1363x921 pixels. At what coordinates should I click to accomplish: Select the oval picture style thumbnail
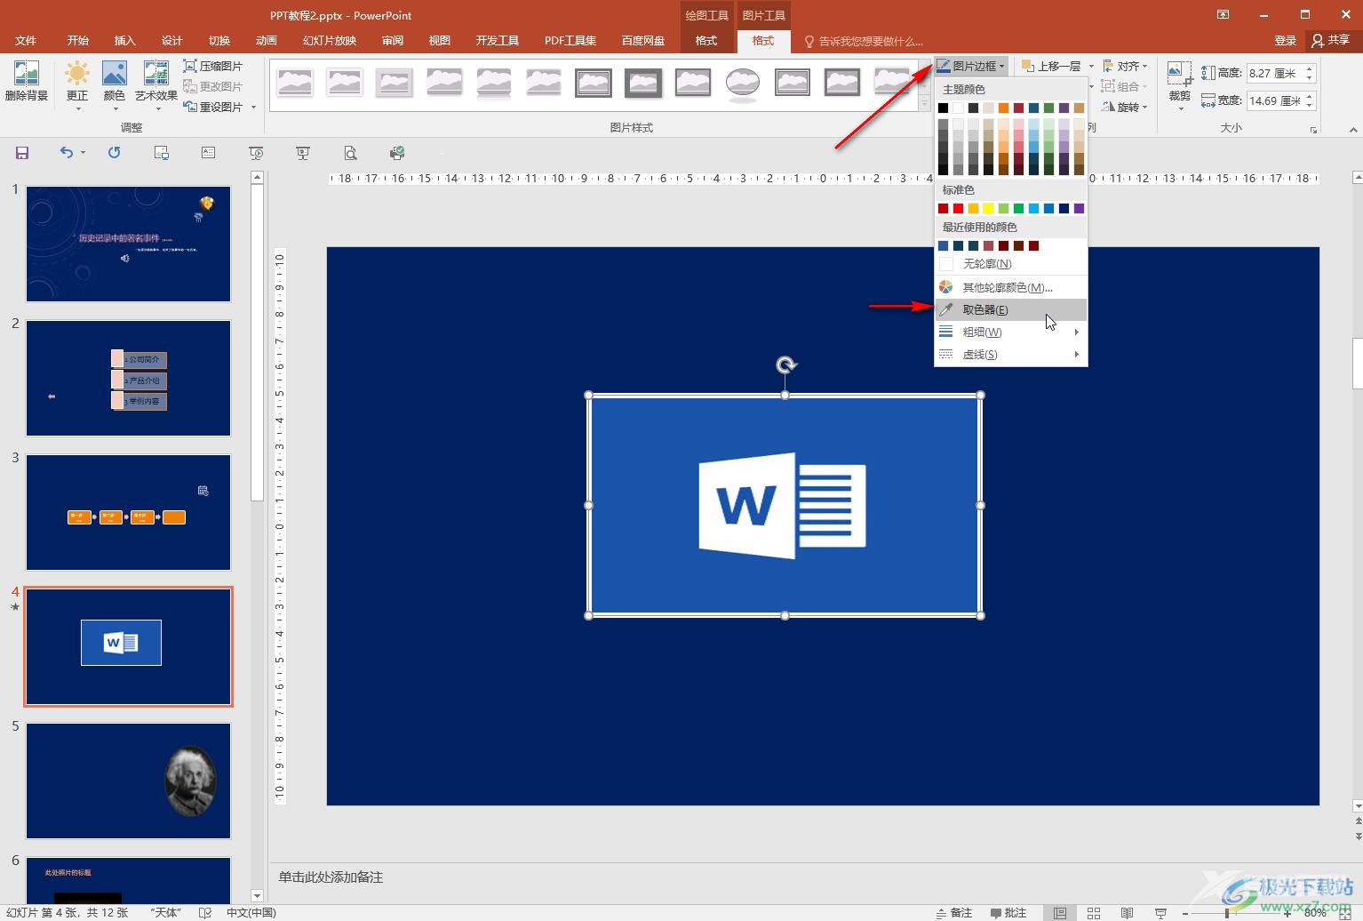pos(742,84)
